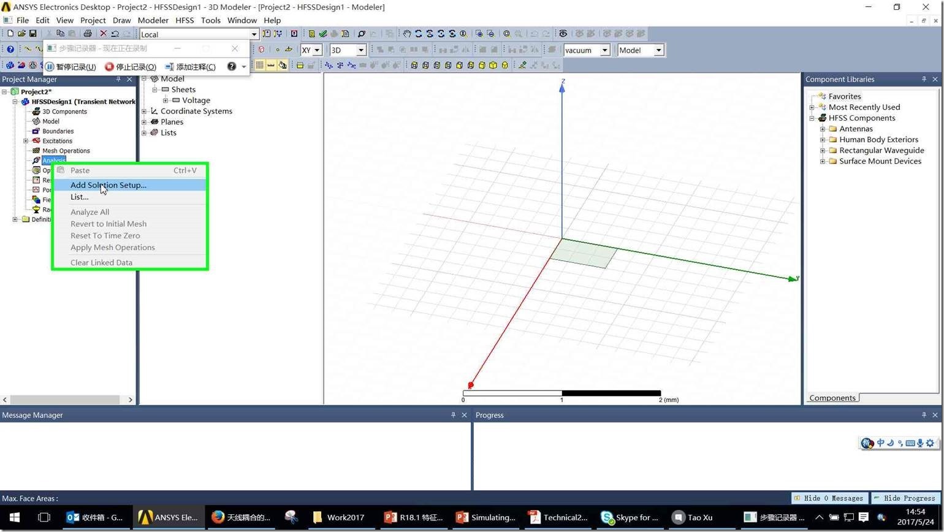Open the HFSS menu

point(185,20)
